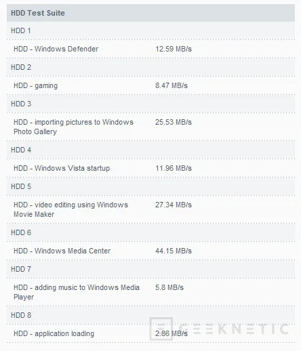Select the HDD 5 section row

[150, 186]
